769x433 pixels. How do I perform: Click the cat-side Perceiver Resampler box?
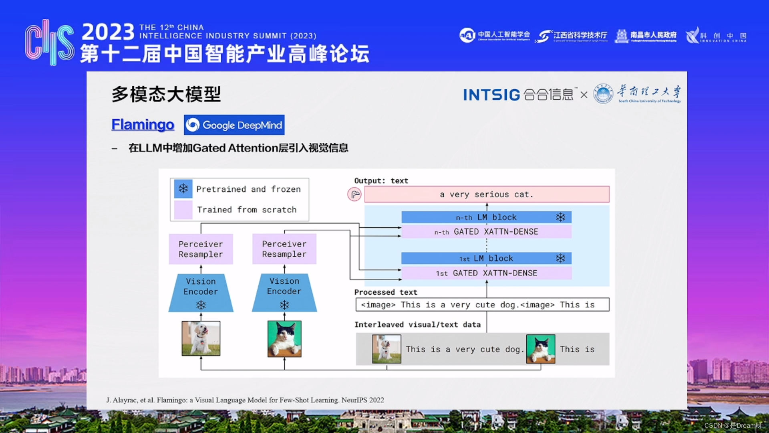(284, 249)
